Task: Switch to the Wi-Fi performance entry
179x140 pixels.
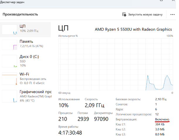Action: click(25, 79)
